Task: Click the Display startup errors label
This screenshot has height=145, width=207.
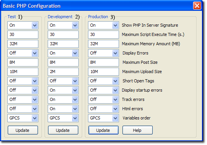Action: [142, 90]
